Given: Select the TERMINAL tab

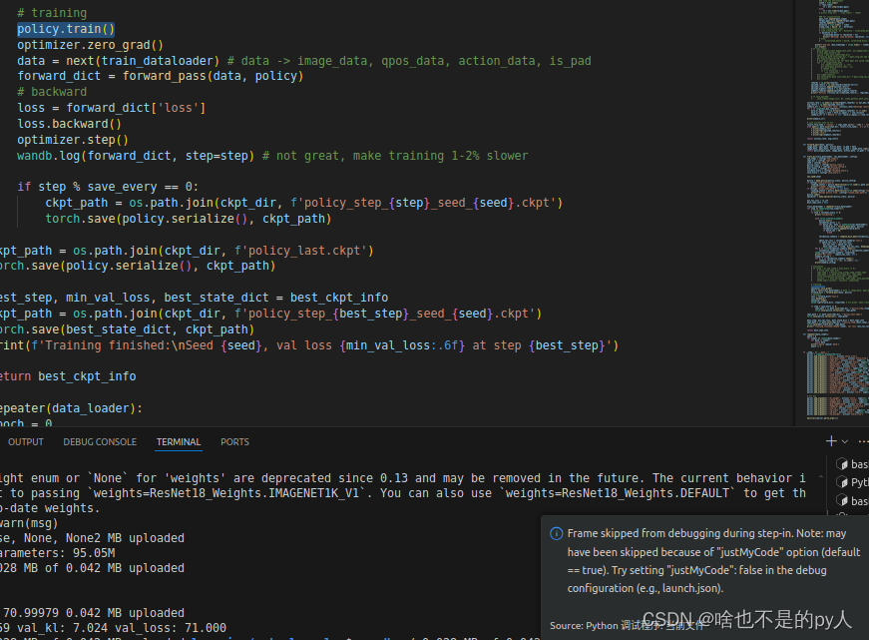Looking at the screenshot, I should tap(178, 441).
